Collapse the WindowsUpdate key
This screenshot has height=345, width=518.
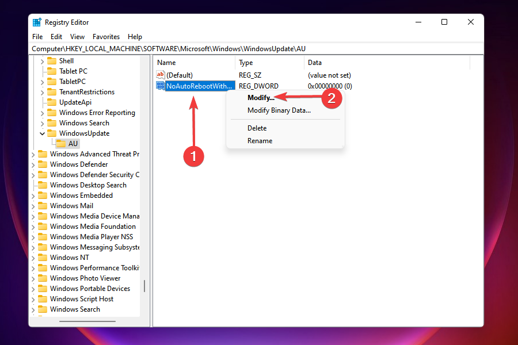click(x=42, y=134)
